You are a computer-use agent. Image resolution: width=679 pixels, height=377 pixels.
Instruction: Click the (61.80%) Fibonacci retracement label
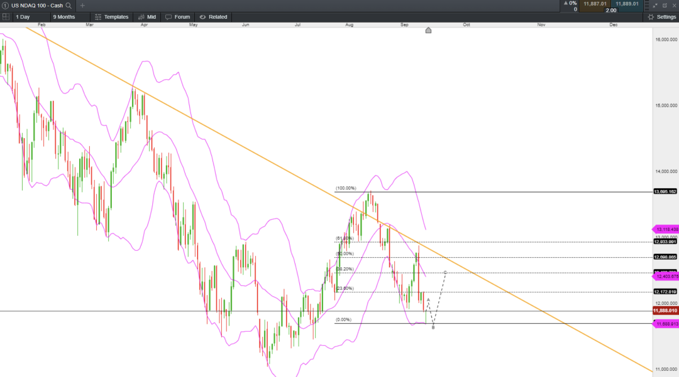[x=345, y=238]
